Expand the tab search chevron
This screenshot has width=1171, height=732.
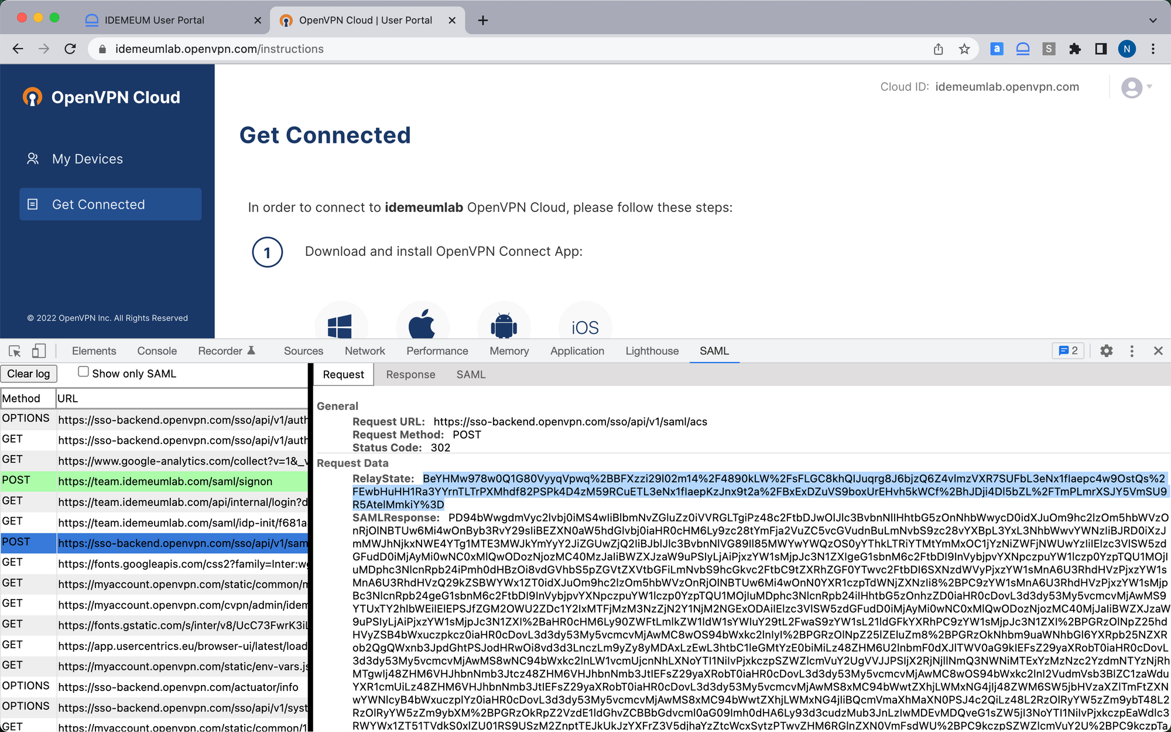point(1153,20)
